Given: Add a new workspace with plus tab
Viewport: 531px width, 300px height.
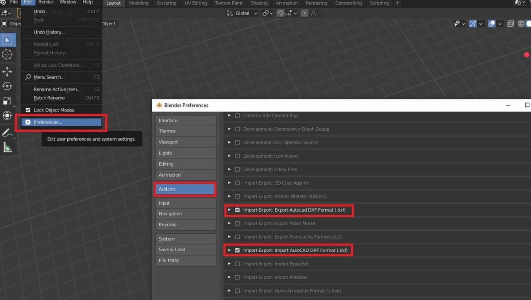Looking at the screenshot, I should tap(397, 3).
